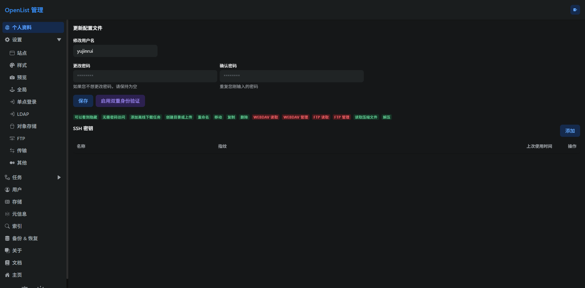Select the 预览 preview camera icon
This screenshot has width=585, height=288.
[12, 77]
